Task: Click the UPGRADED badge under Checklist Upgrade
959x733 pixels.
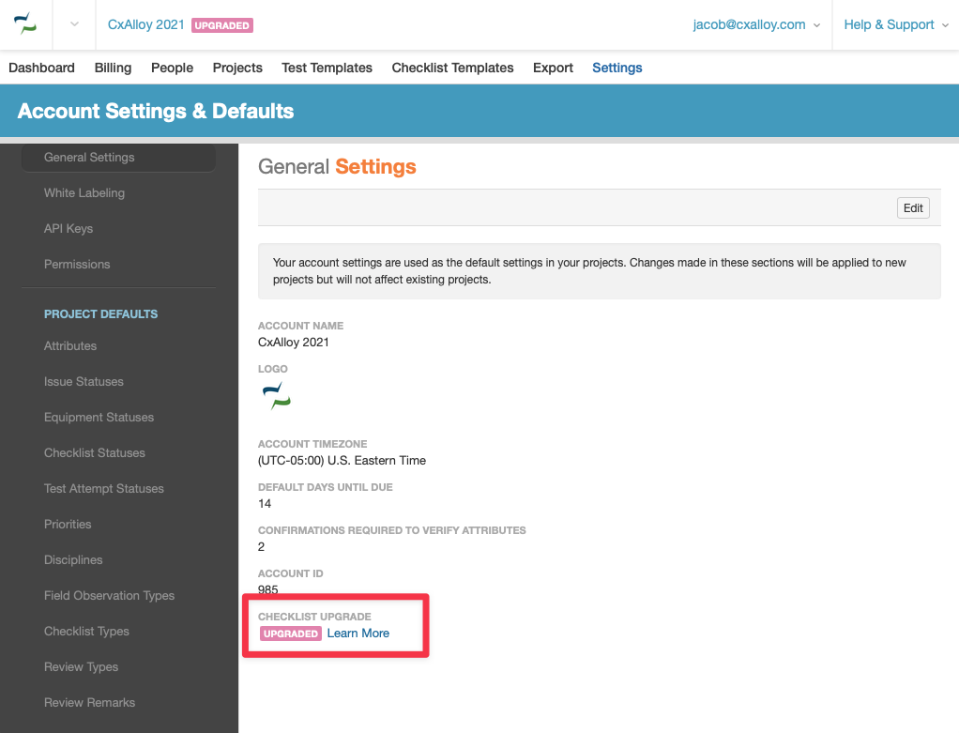Action: click(x=291, y=634)
